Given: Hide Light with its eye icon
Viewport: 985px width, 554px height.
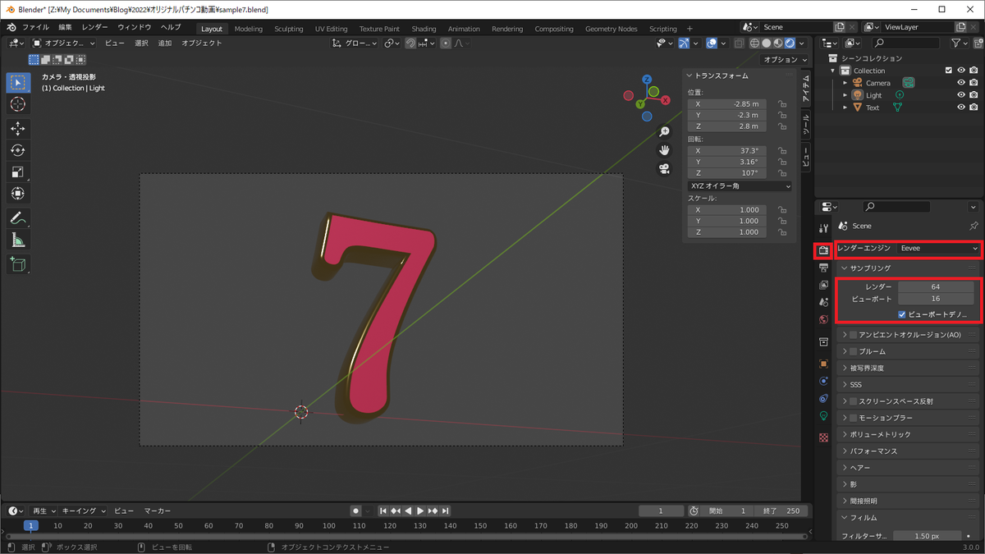Looking at the screenshot, I should pos(961,95).
